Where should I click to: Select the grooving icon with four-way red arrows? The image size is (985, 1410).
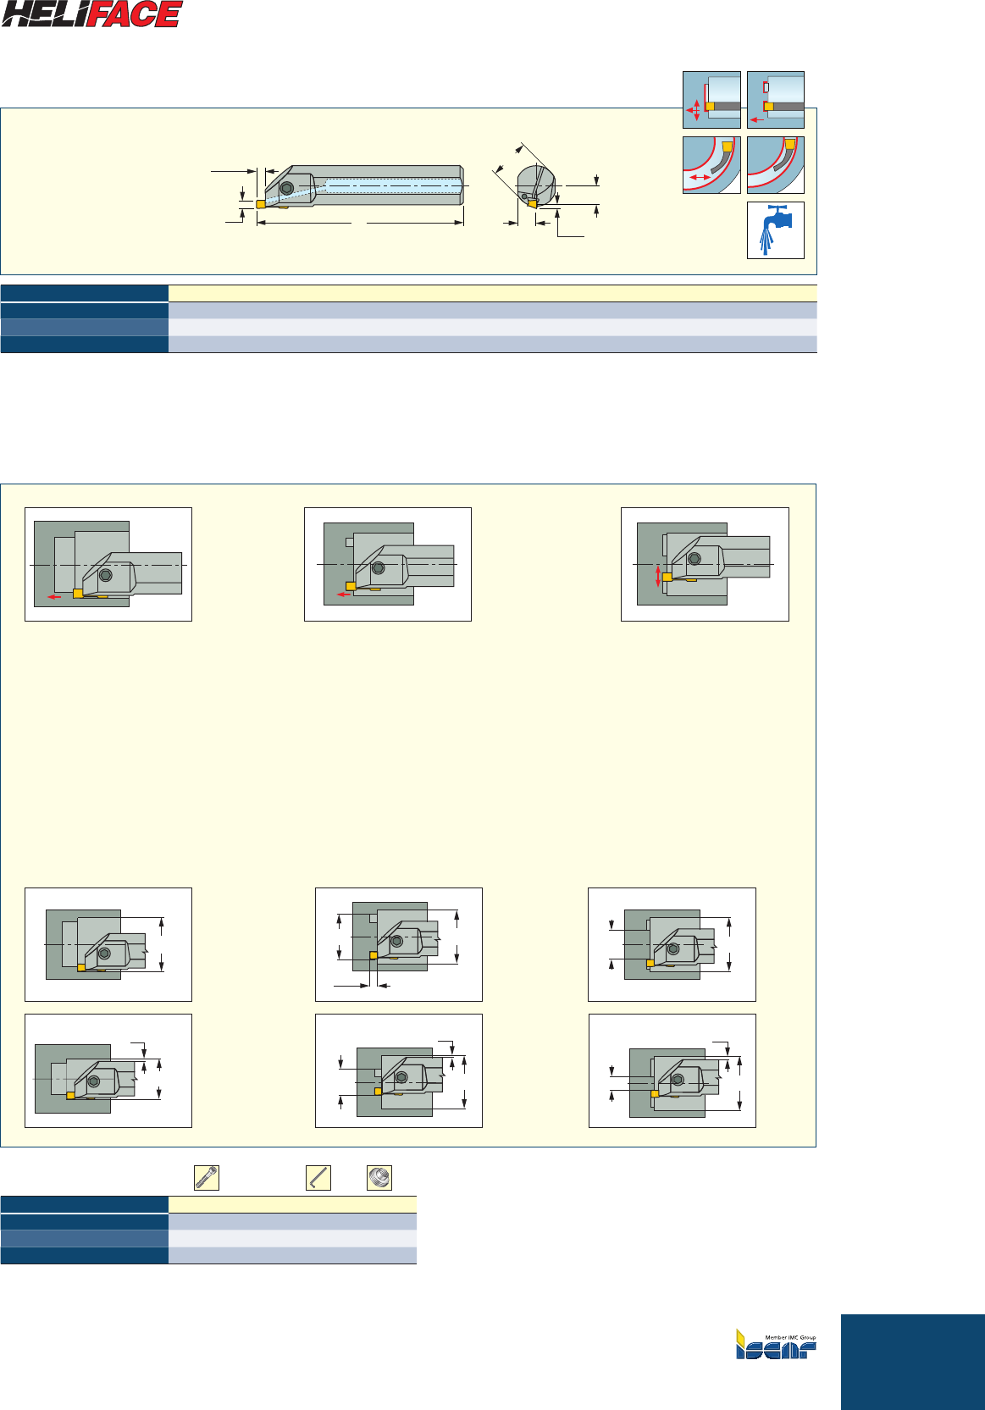(x=711, y=100)
